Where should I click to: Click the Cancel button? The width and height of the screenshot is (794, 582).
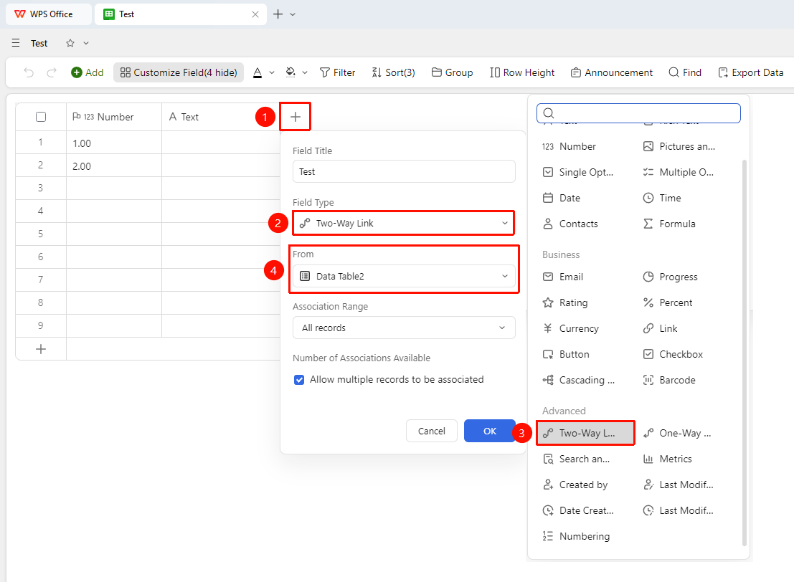click(x=432, y=431)
